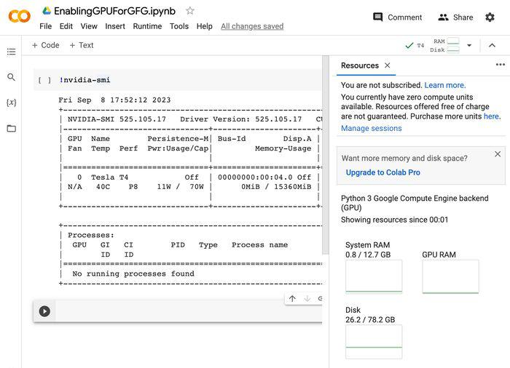
Task: Click the 'Fri Sep 8 17:52:12 2023' timestamp
Action: point(114,100)
